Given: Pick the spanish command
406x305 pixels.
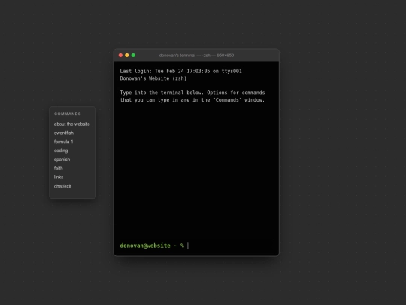Looking at the screenshot, I should (x=62, y=160).
